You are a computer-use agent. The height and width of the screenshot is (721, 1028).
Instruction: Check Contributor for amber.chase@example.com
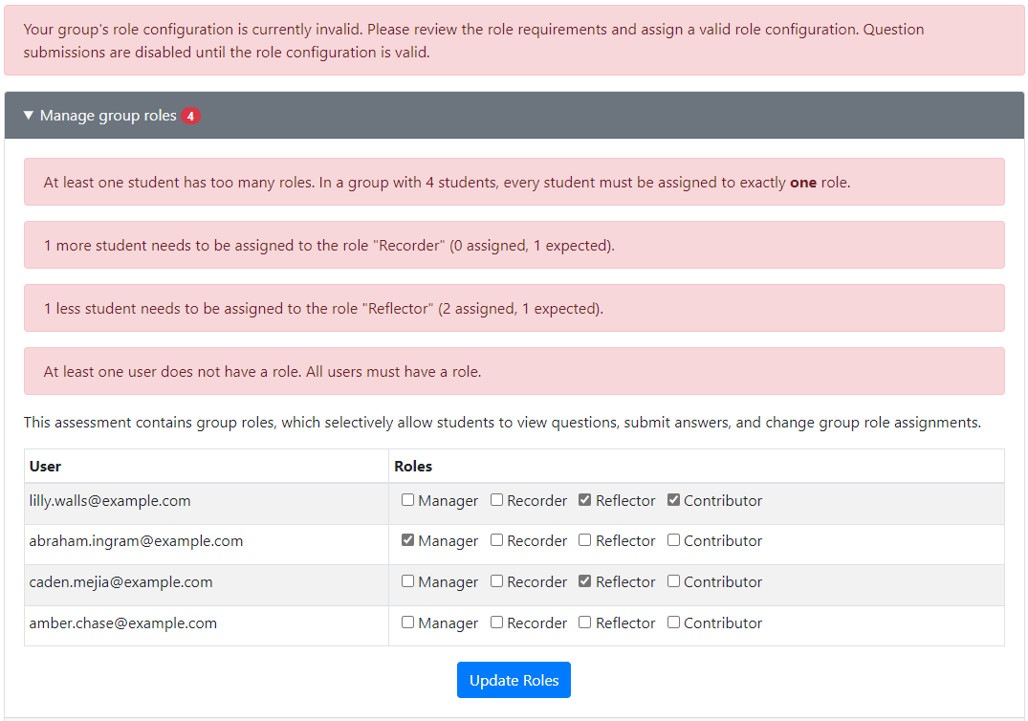(673, 622)
